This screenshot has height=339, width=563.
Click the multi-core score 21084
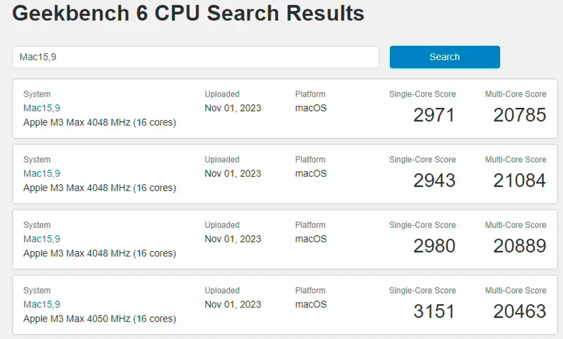519,180
